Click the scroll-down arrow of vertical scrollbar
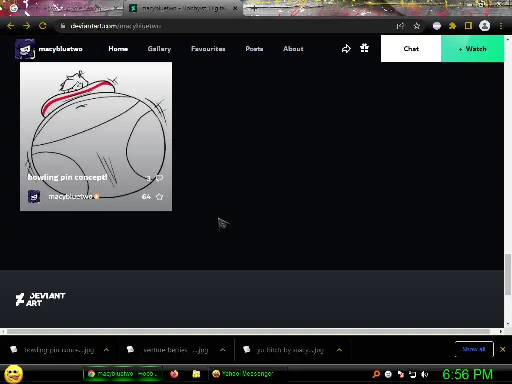 point(508,324)
